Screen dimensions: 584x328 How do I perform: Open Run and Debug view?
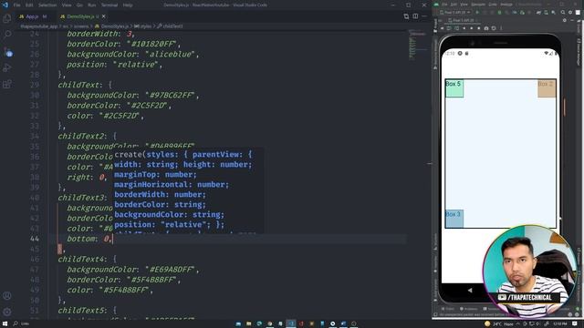click(7, 67)
